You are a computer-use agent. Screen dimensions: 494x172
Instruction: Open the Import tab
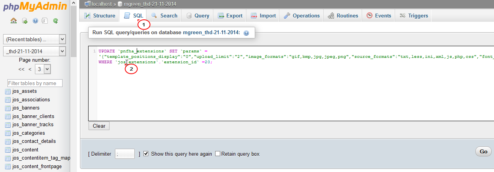(263, 16)
